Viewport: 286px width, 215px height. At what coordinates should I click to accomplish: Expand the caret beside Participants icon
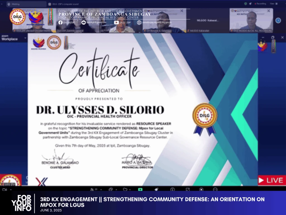pos(101,190)
